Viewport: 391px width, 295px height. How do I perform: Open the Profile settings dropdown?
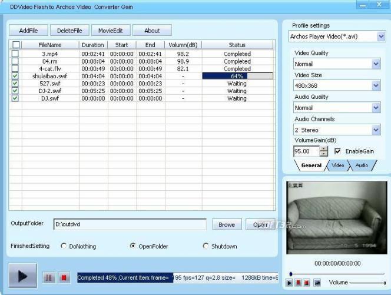(381, 37)
